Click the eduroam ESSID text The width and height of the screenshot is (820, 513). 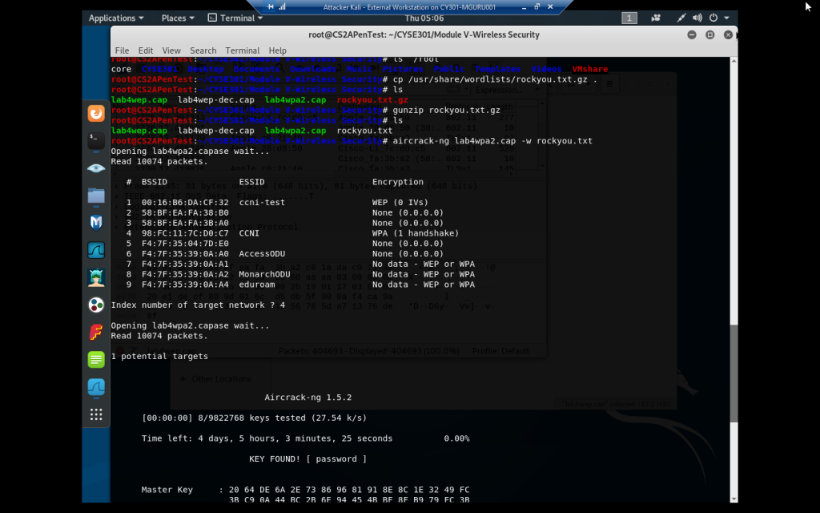pos(257,285)
